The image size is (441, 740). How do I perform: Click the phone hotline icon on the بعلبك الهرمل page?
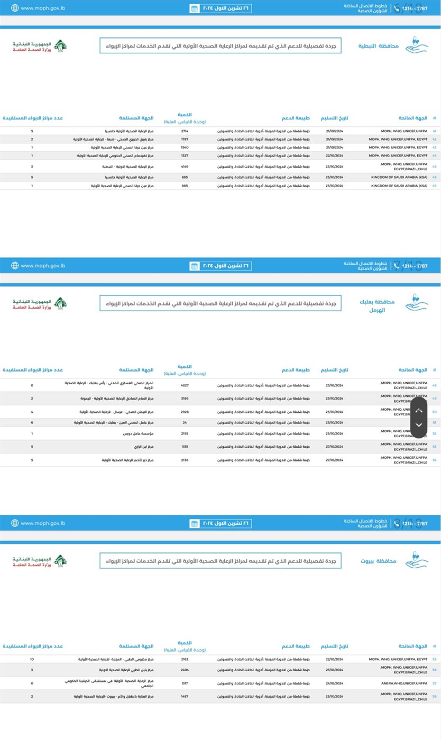tap(397, 265)
